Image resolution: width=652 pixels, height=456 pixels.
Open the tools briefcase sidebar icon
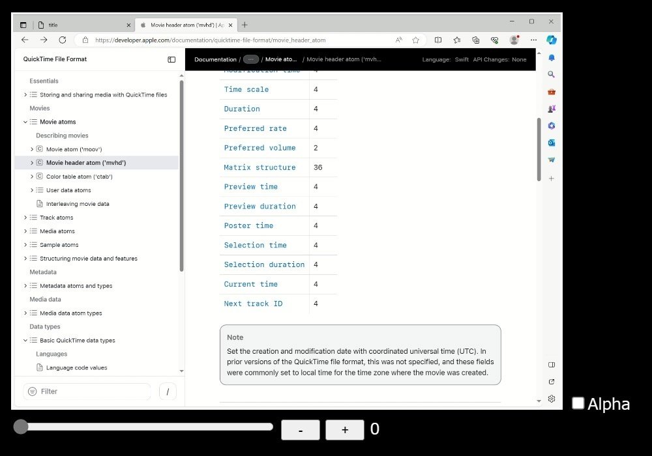pyautogui.click(x=552, y=92)
